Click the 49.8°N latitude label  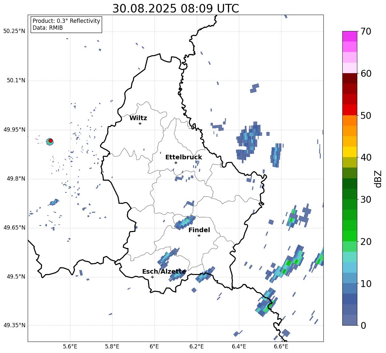(x=16, y=179)
